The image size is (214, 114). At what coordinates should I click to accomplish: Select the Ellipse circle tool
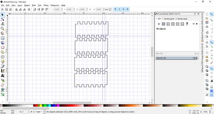(2, 47)
